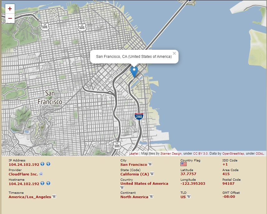Viewport: 267px width, 214px height.
Task: Open Wikipedia icon under United States of America
Action: pyautogui.click(x=122, y=188)
